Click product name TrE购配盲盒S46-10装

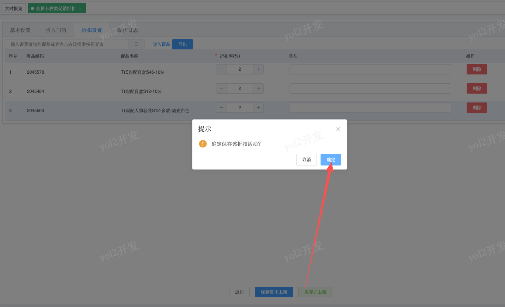(x=143, y=72)
